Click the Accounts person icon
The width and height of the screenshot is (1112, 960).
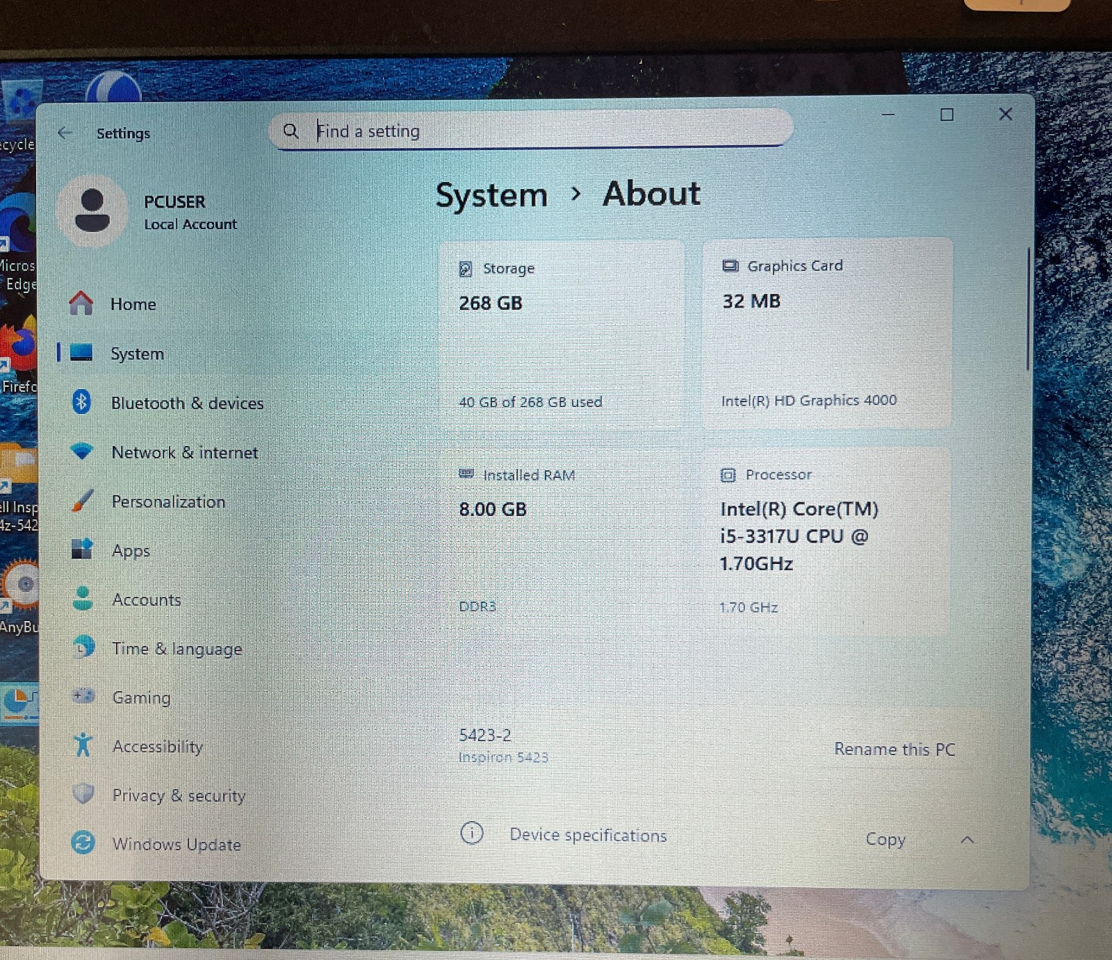(x=83, y=598)
